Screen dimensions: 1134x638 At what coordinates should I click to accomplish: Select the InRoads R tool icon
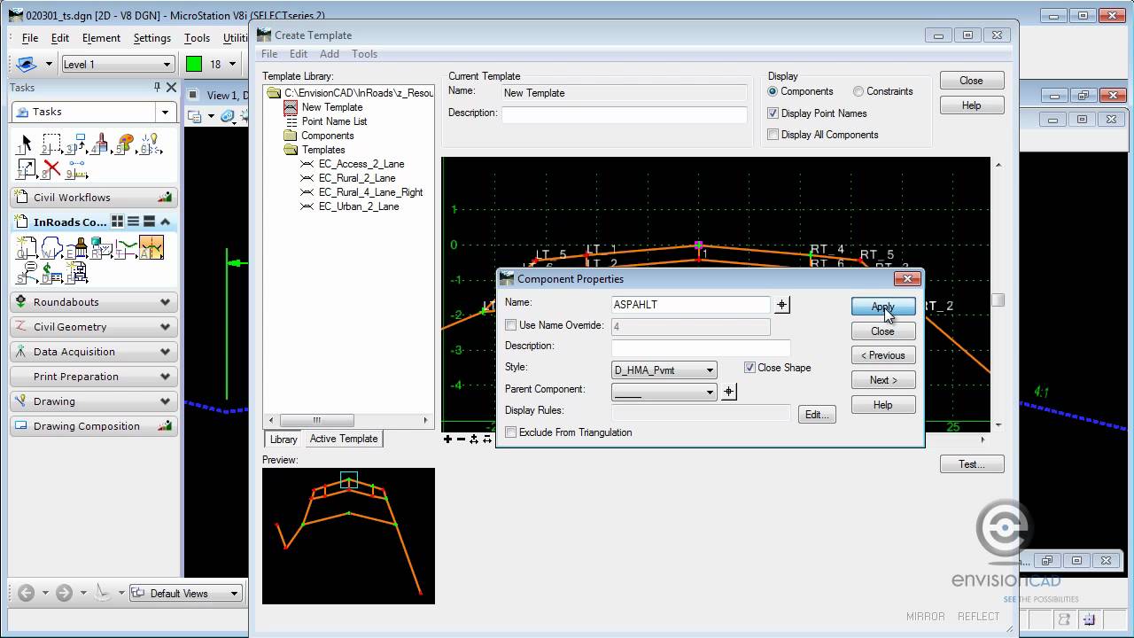[x=101, y=248]
